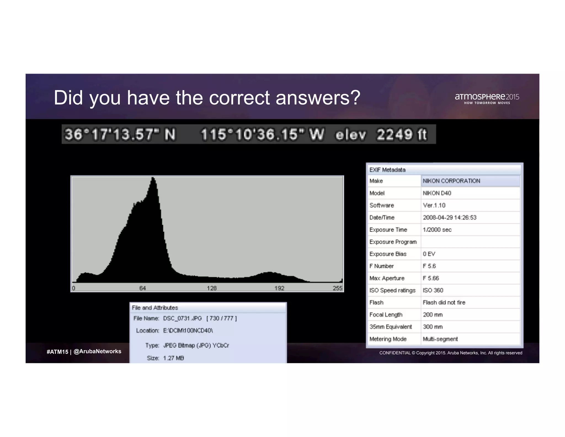Click the #ATM15 hashtag in footer

pyautogui.click(x=57, y=352)
